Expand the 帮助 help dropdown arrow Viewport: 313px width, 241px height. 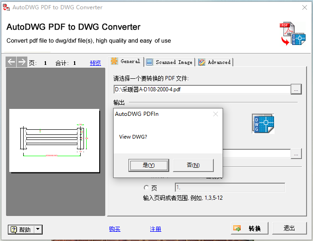click(38, 229)
